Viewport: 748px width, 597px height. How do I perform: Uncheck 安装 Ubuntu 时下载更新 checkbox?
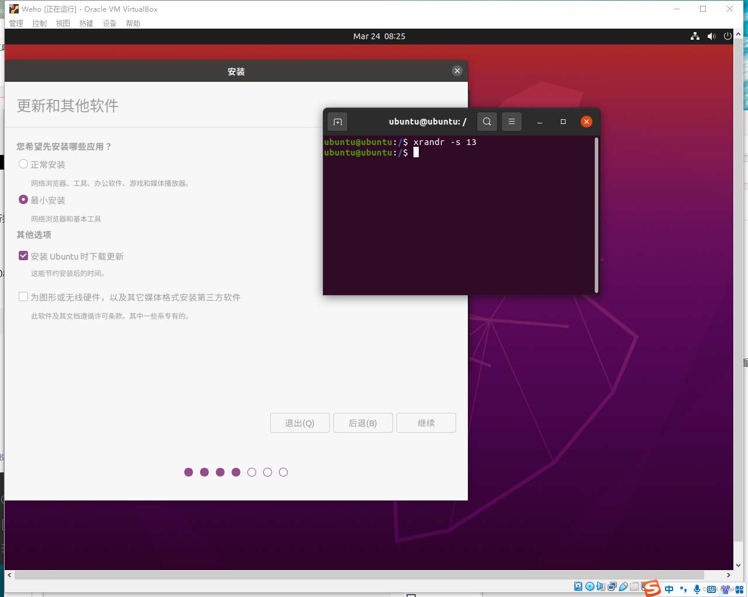coord(23,256)
